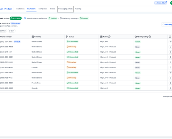Open the Flows tab
The image size is (172, 139).
pos(52,9)
